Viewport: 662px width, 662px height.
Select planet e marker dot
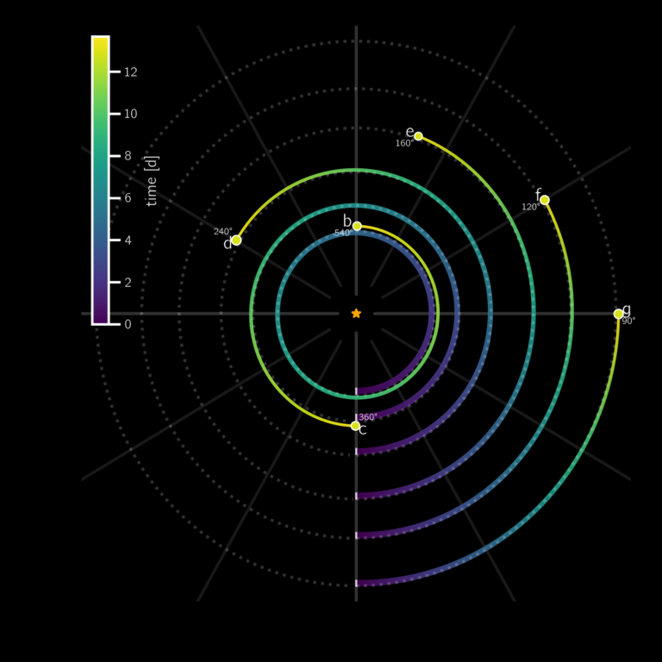418,136
